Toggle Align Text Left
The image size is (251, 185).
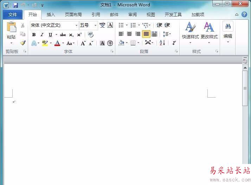click(121, 34)
